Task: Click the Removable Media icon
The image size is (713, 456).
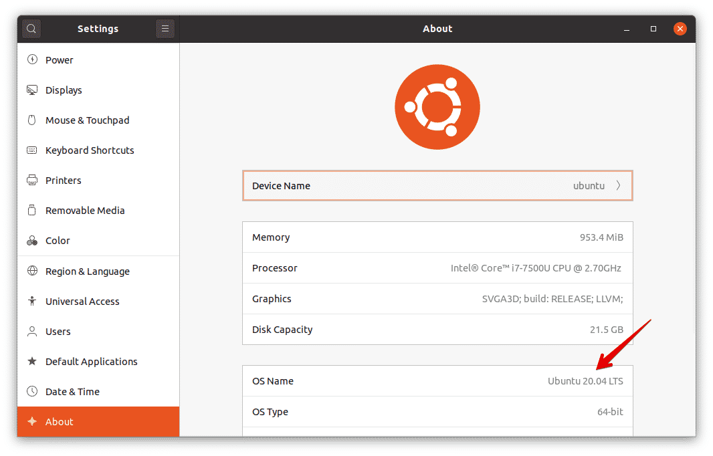Action: coord(32,211)
